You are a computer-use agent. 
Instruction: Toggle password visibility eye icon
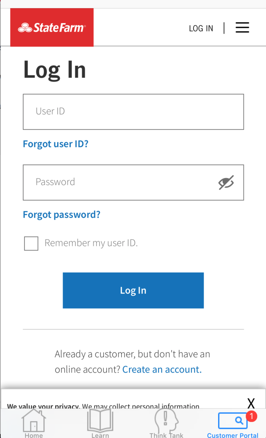[226, 182]
